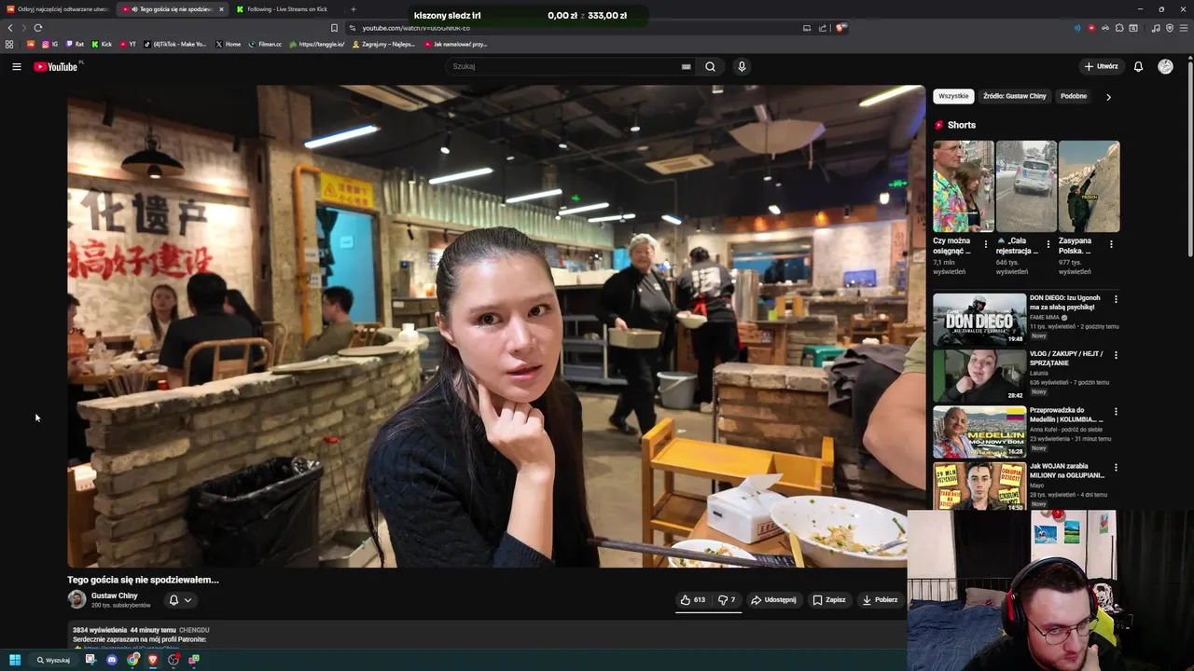Open the 'Zasypana Polska' Short thumbnail
The height and width of the screenshot is (671, 1194).
[x=1089, y=186]
